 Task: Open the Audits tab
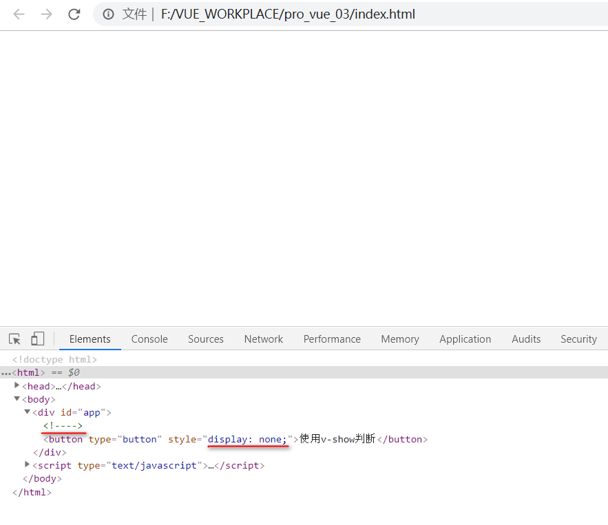(x=526, y=339)
